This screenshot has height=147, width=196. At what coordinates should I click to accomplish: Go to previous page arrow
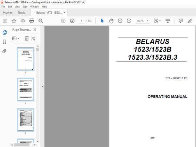click(x=63, y=21)
